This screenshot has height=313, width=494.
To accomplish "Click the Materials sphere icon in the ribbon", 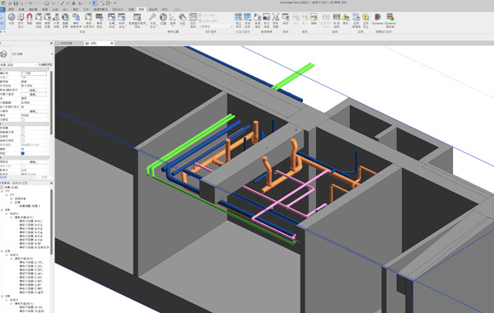I will point(12,19).
